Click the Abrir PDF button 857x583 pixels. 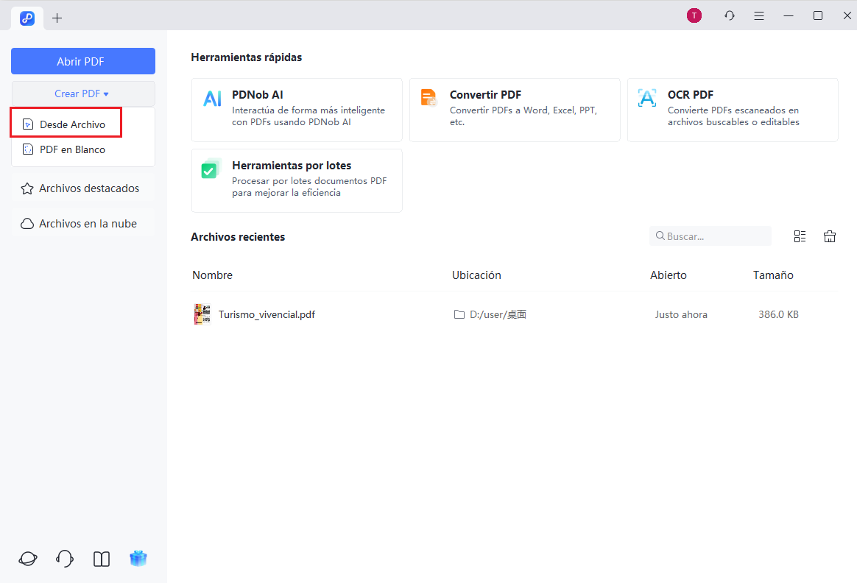click(82, 61)
